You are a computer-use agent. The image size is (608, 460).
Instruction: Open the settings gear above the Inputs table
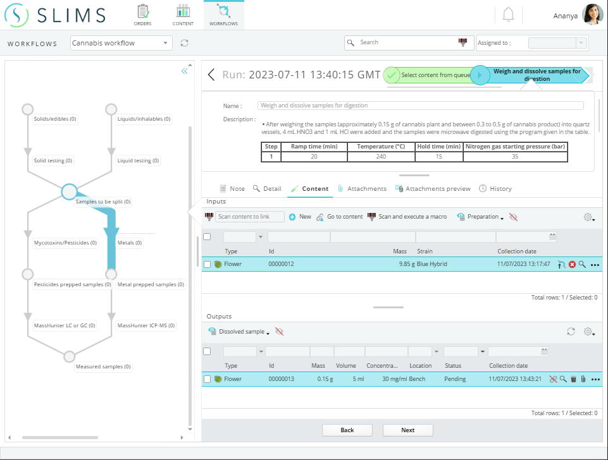(x=587, y=217)
